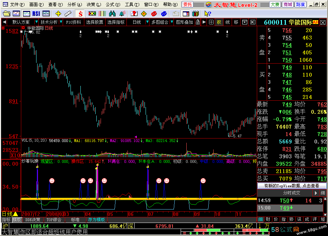Click the blue round info icon
The image size is (328, 236).
(164, 14)
